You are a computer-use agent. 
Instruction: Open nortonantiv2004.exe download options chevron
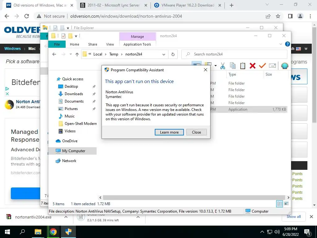coord(66,217)
